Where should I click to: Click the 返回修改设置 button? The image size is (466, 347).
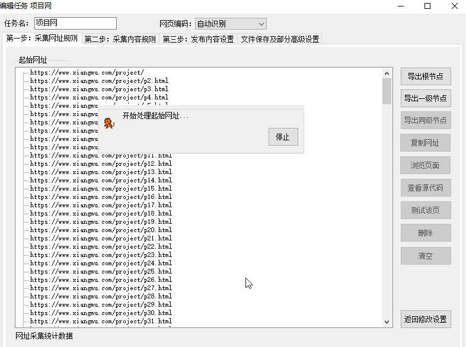pyautogui.click(x=426, y=319)
